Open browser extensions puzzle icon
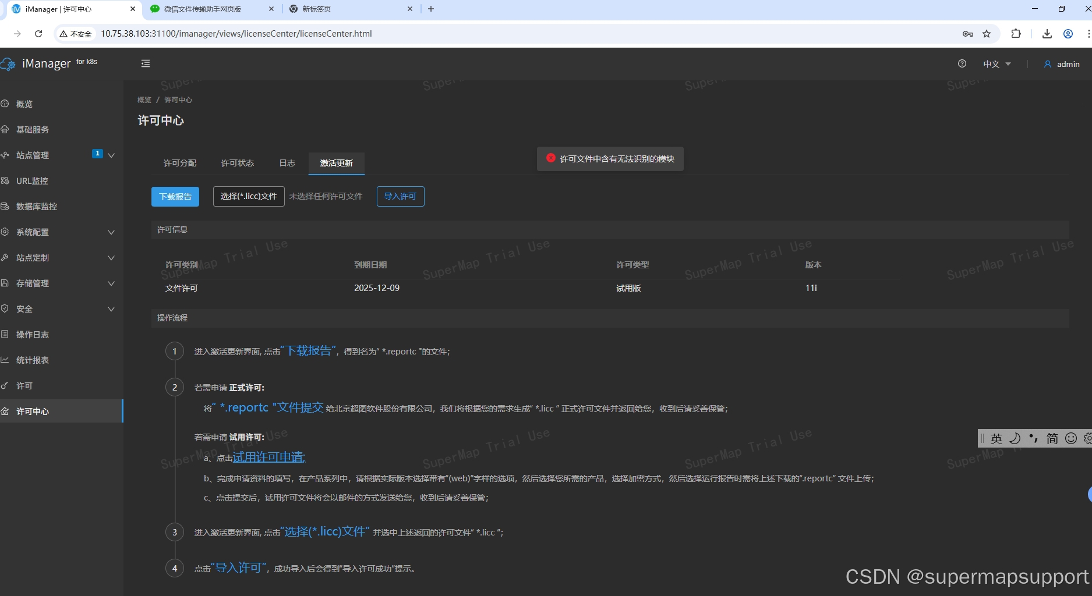The image size is (1092, 596). pyautogui.click(x=1016, y=34)
